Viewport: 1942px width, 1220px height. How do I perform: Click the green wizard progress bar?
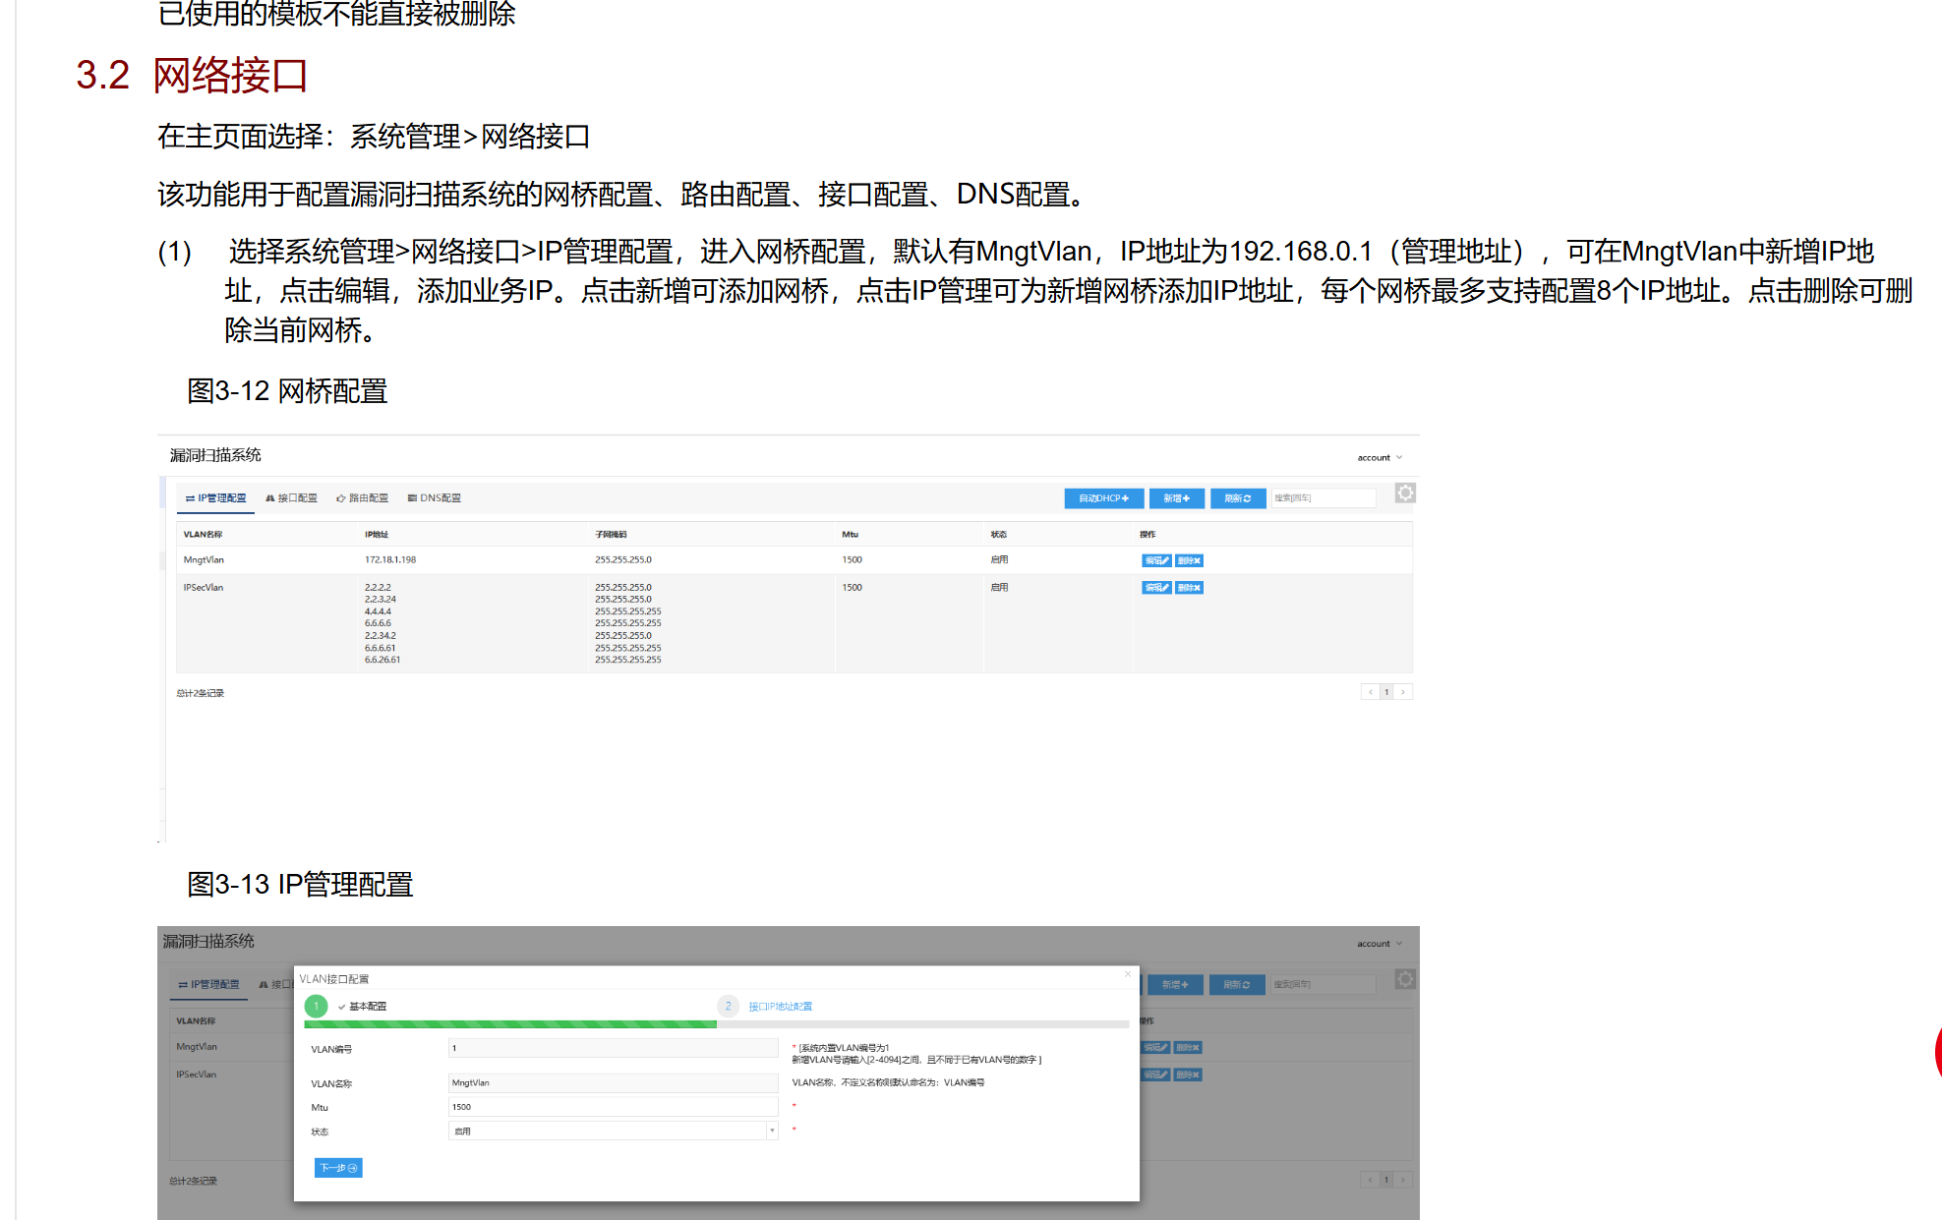tap(511, 1024)
